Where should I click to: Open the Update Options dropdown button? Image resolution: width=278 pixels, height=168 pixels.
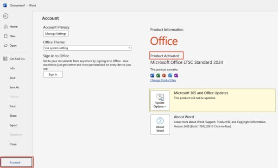click(160, 101)
